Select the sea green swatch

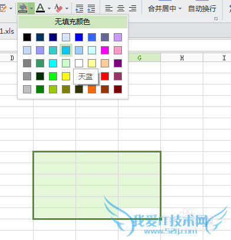(x=40, y=63)
